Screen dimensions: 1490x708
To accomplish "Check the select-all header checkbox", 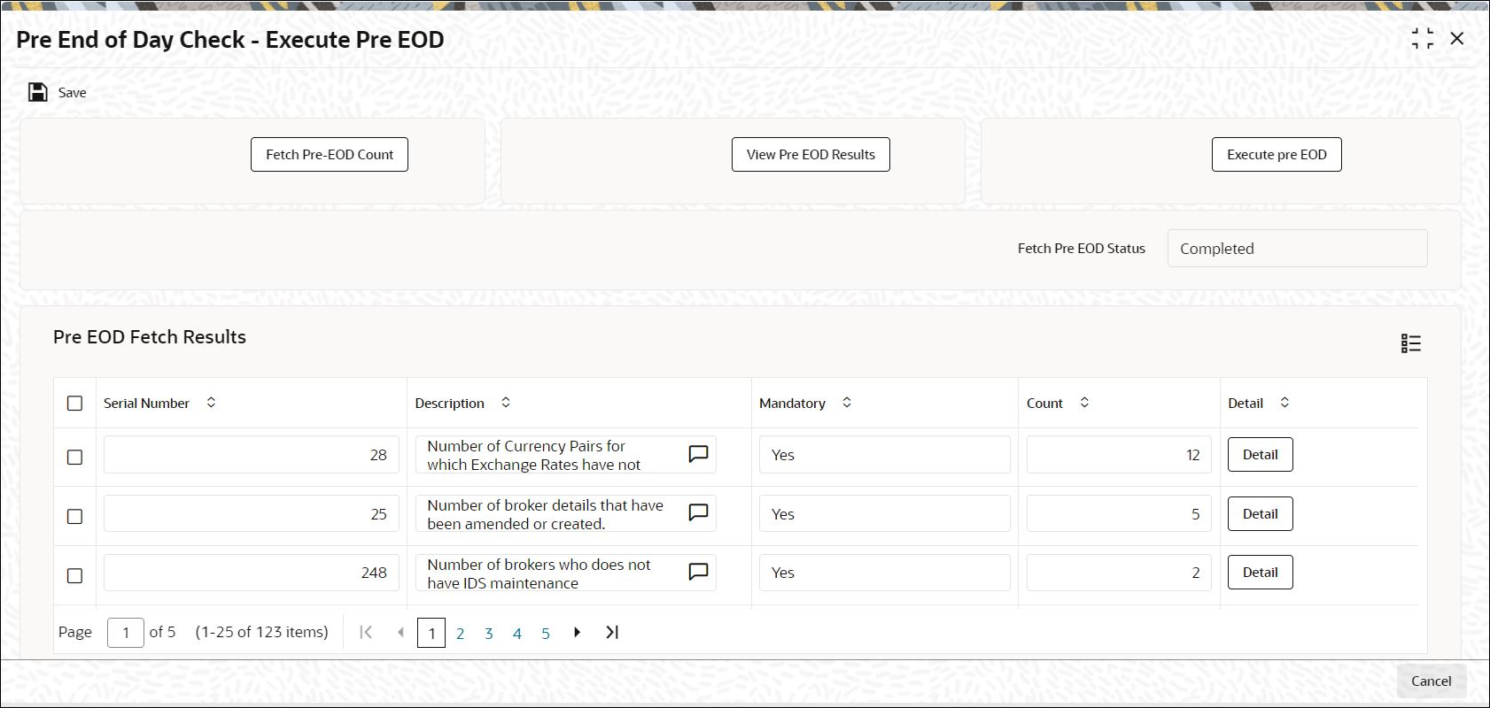I will pos(75,403).
